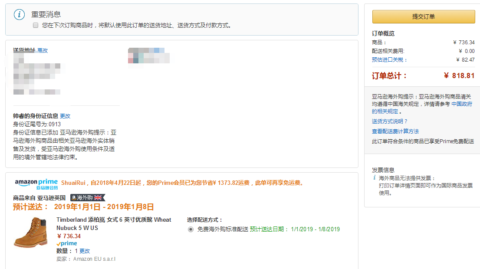480x269 pixels.
Task: Click the seller name Amazon EU s.a.r.l
Action: 94,259
